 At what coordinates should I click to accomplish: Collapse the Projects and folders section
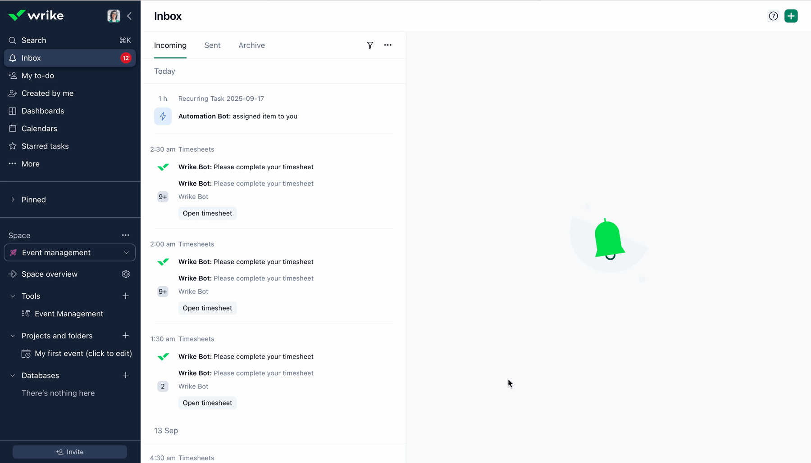click(x=12, y=335)
